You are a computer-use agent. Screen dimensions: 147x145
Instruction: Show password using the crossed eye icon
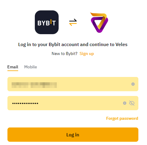coord(132,103)
